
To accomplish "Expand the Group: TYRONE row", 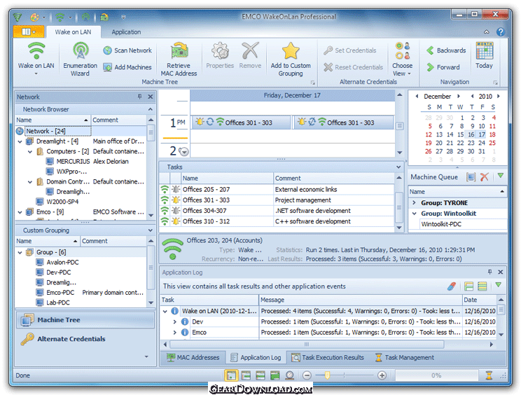I will [x=415, y=202].
